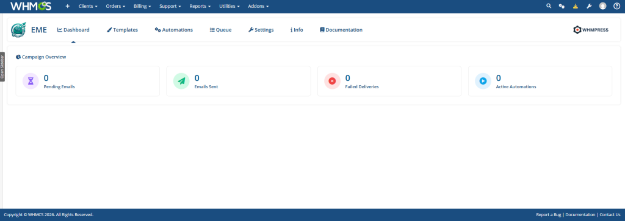
Task: Expand the Clients dropdown menu
Action: click(x=88, y=6)
